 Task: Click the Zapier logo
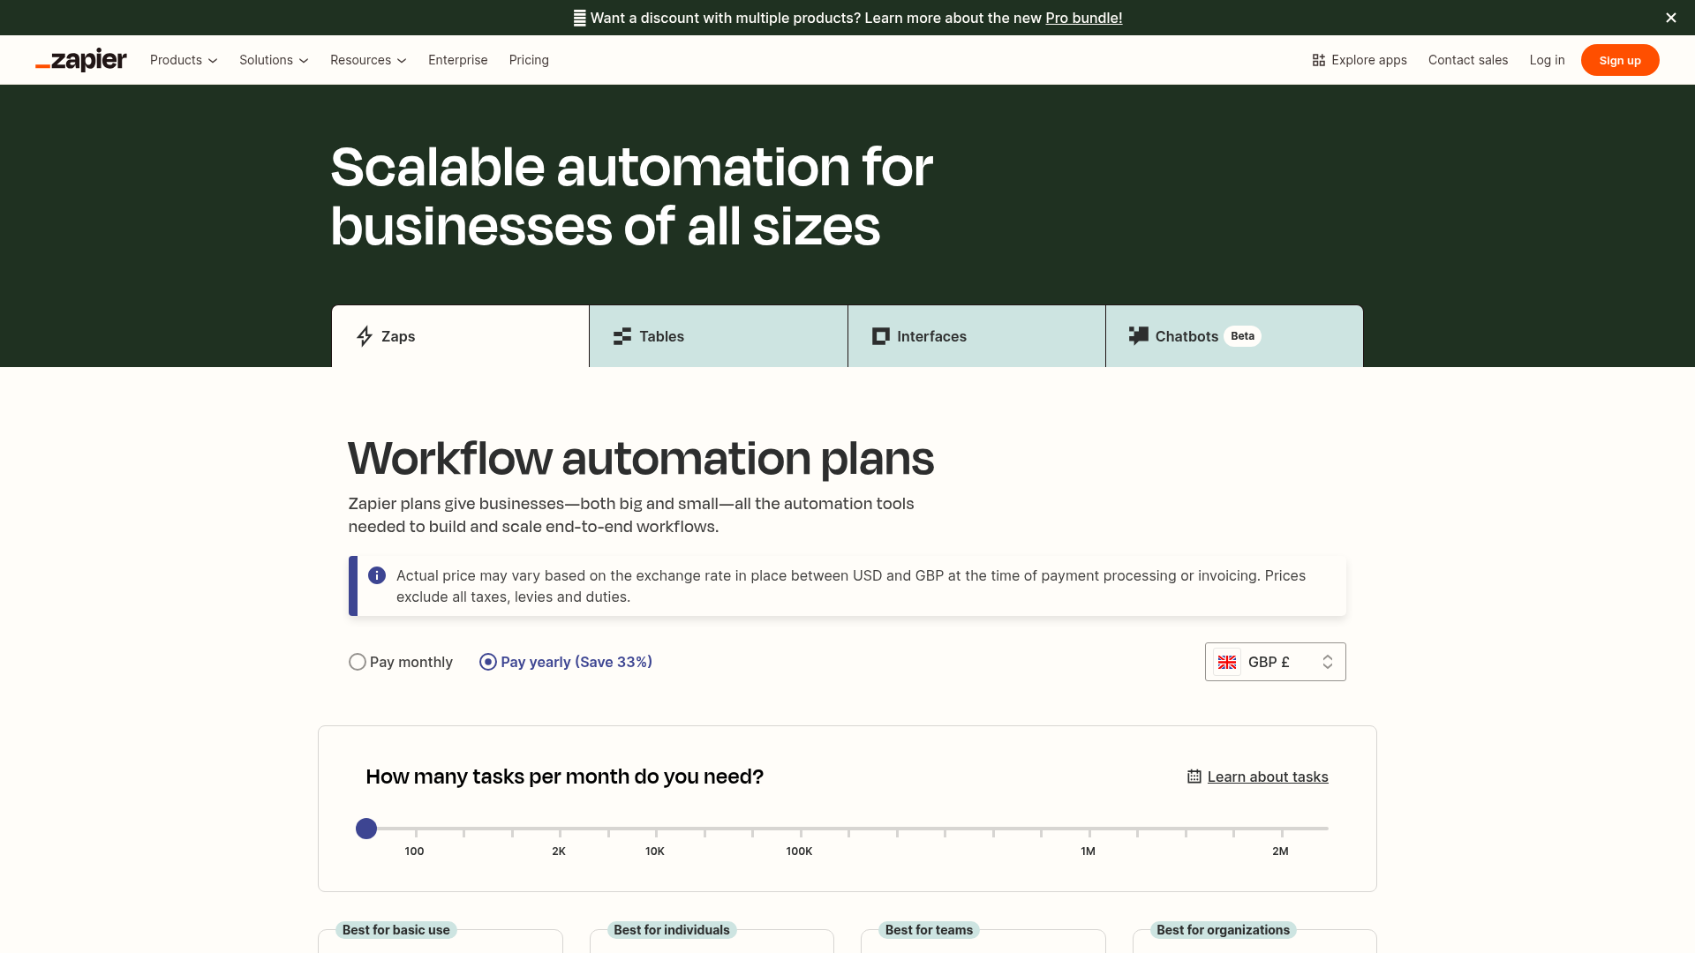coord(80,59)
